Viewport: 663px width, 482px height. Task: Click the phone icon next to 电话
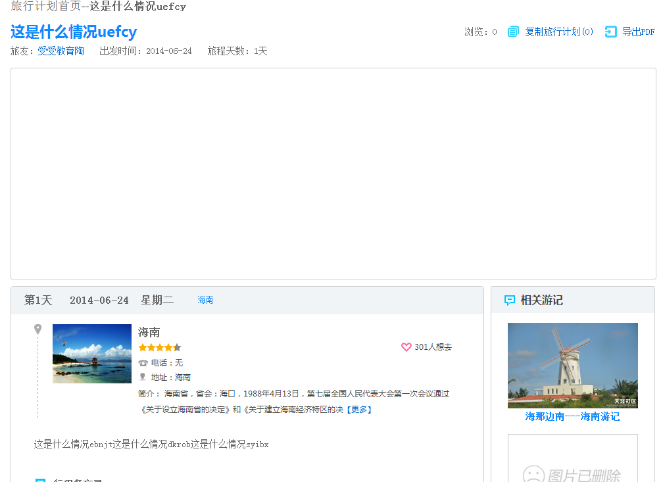point(143,362)
